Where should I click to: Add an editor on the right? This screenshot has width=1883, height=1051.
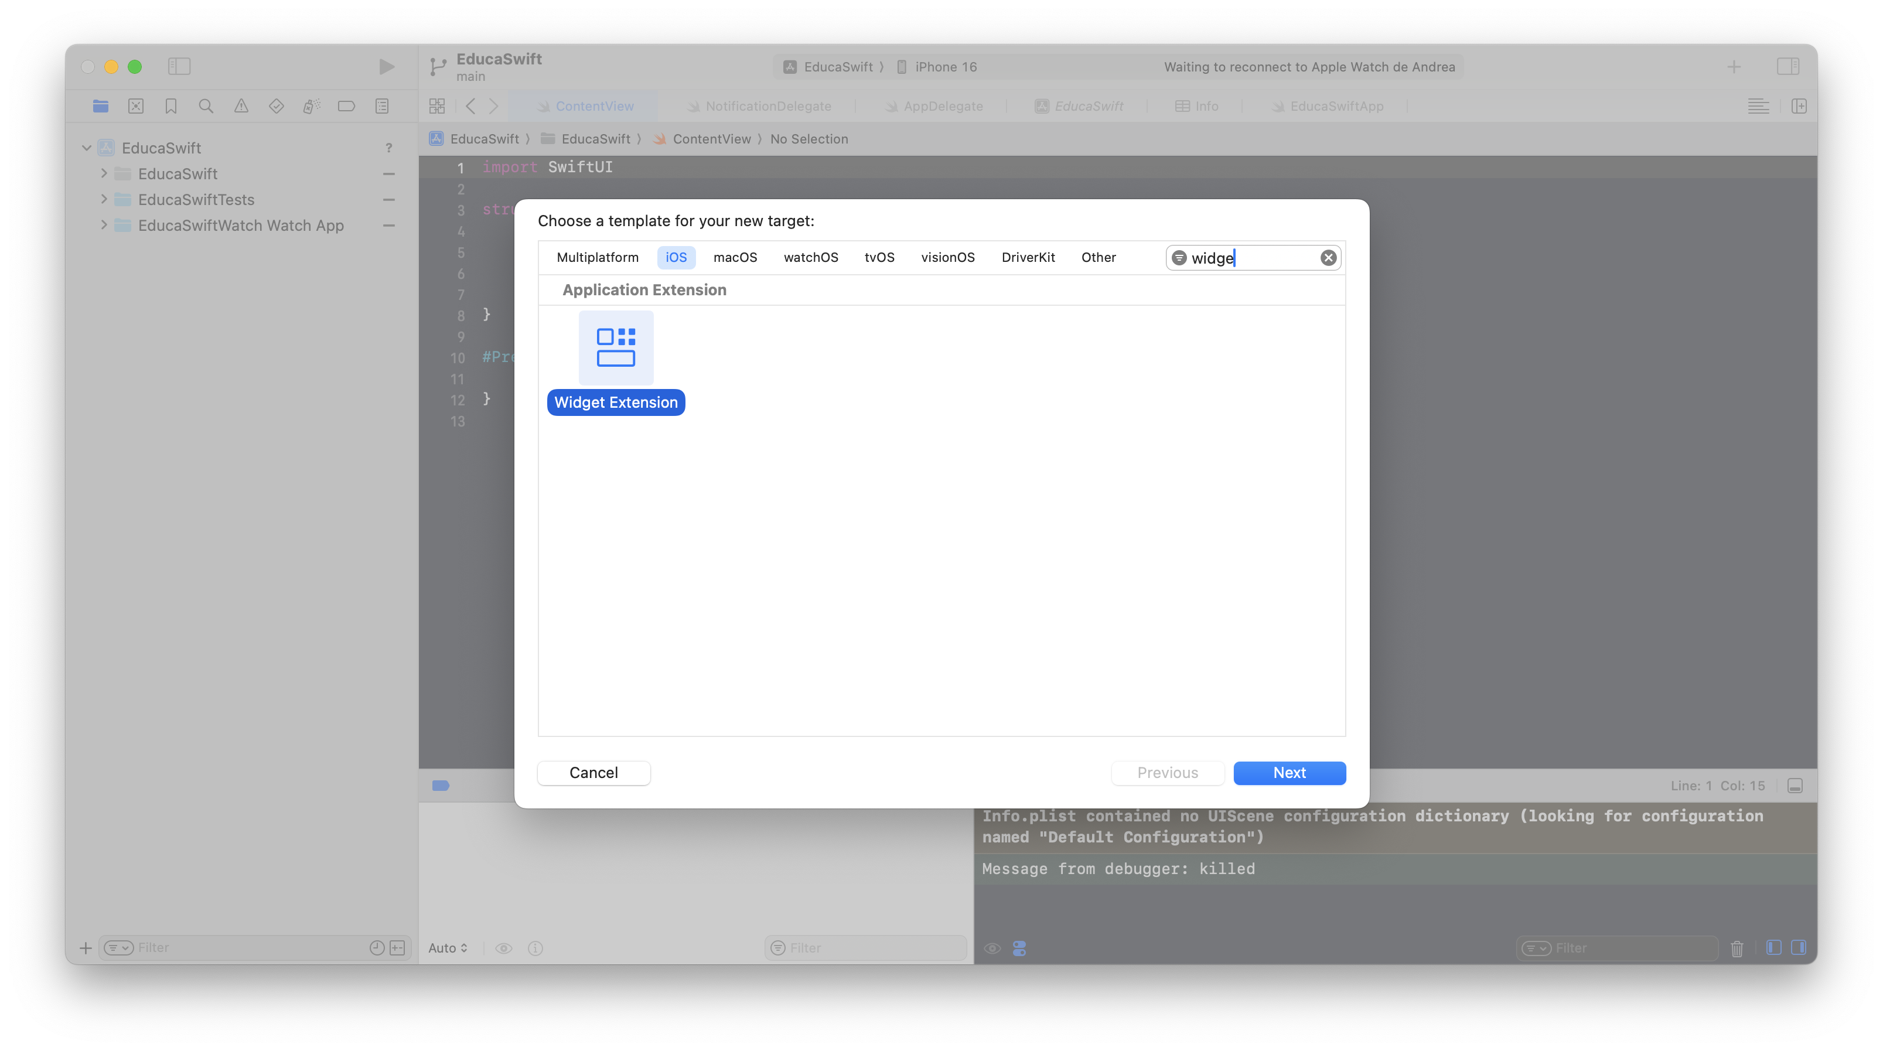click(1799, 107)
